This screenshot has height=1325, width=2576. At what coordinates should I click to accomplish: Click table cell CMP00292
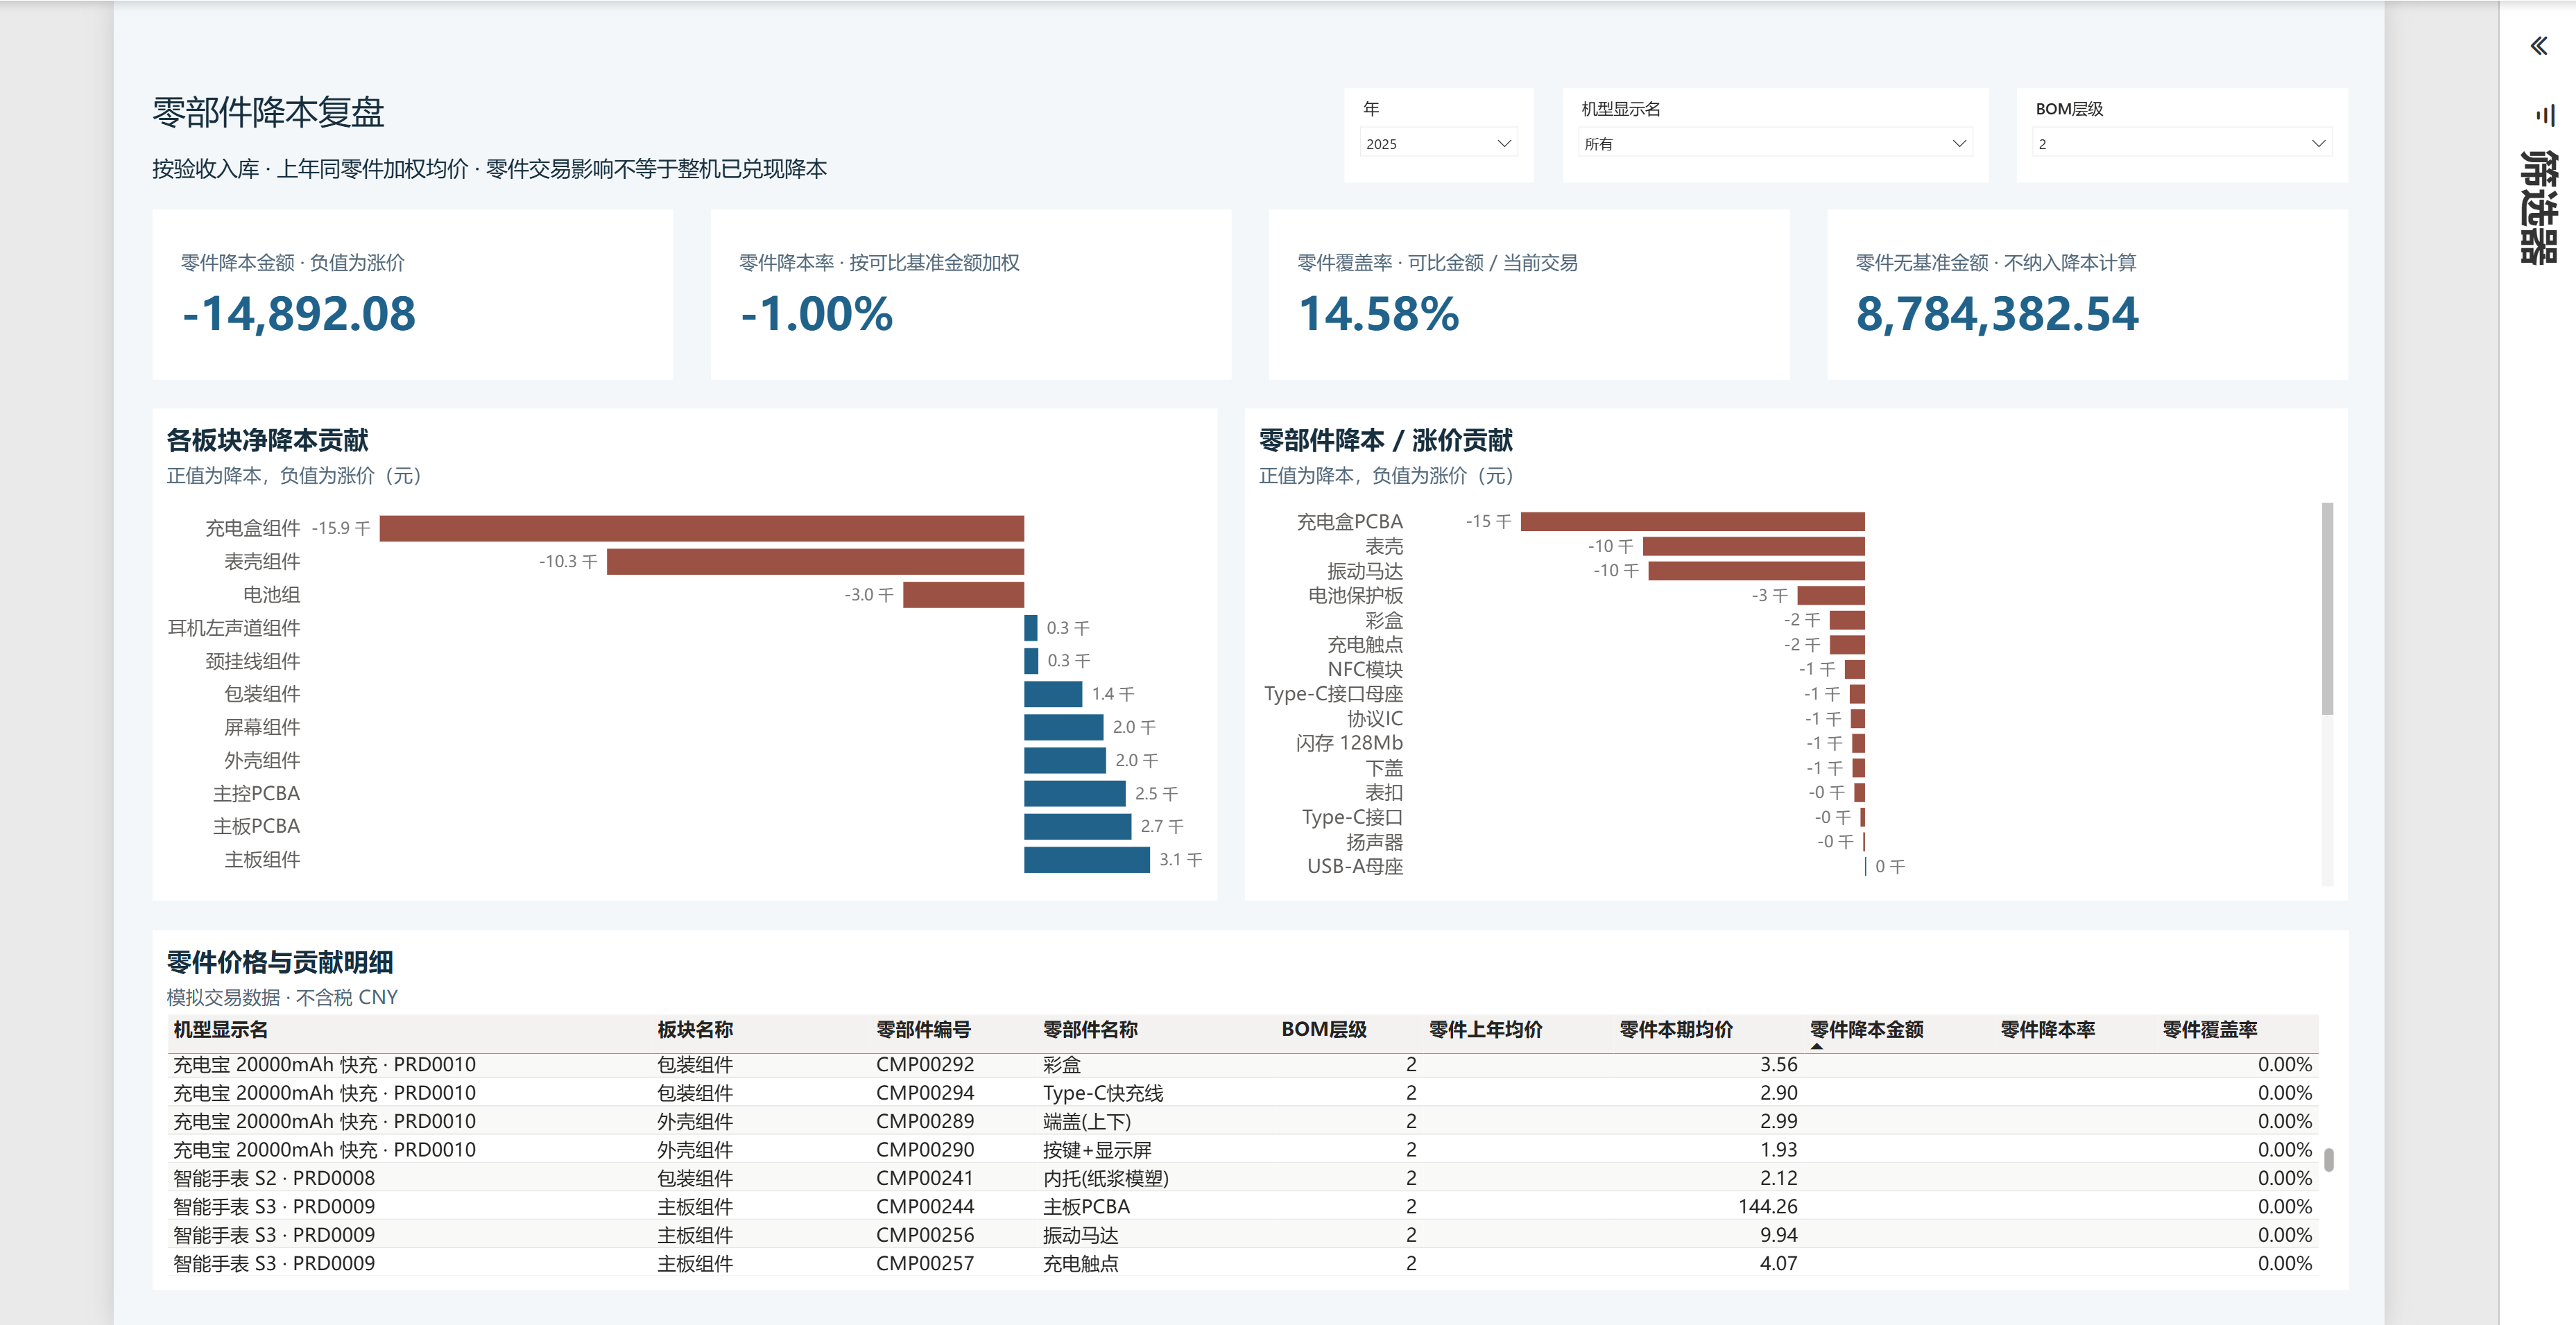[924, 1064]
